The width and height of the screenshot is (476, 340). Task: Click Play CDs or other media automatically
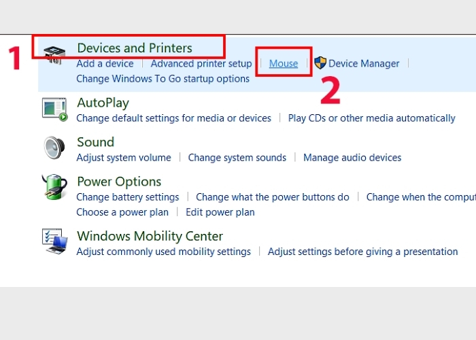click(x=371, y=118)
